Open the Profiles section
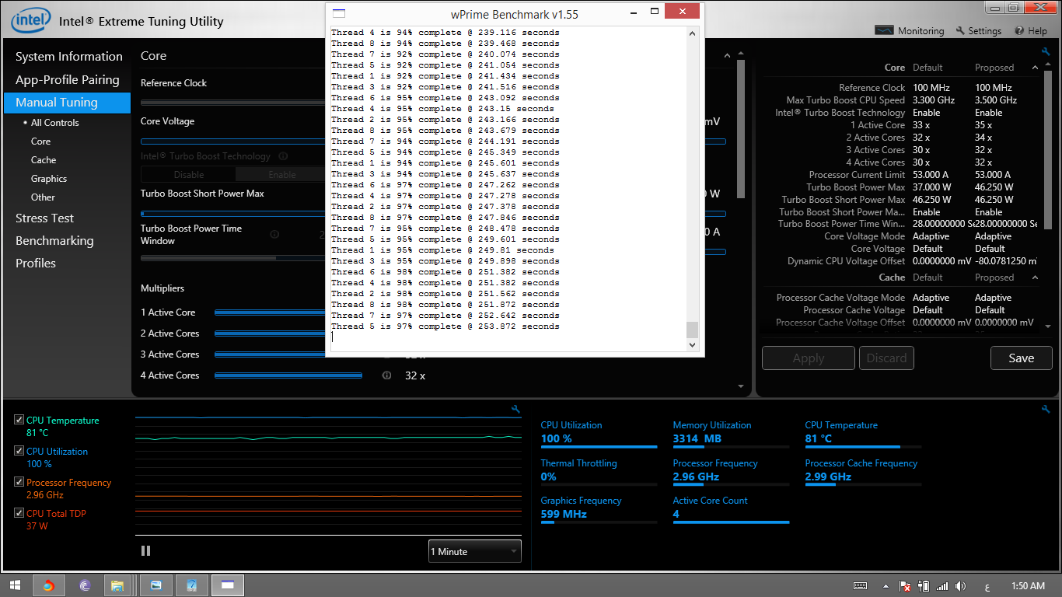The height and width of the screenshot is (597, 1062). 36,264
